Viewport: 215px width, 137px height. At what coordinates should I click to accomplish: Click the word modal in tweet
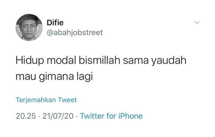[62, 60]
